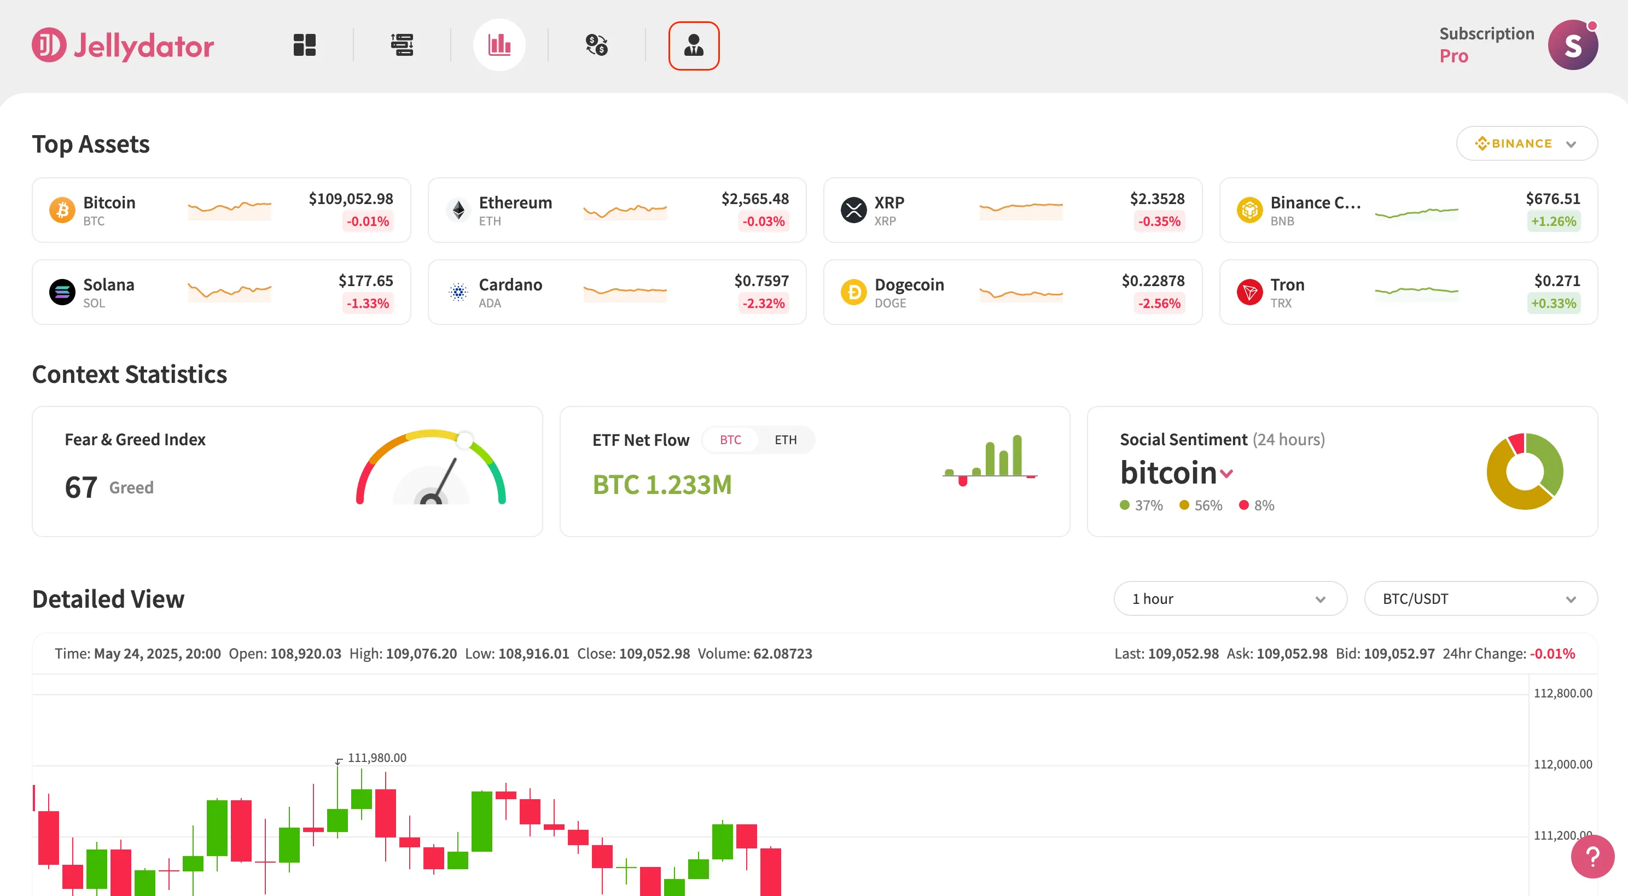Screen dimensions: 1628x896
Task: Click the Tron sparkline chart
Action: [1416, 292]
